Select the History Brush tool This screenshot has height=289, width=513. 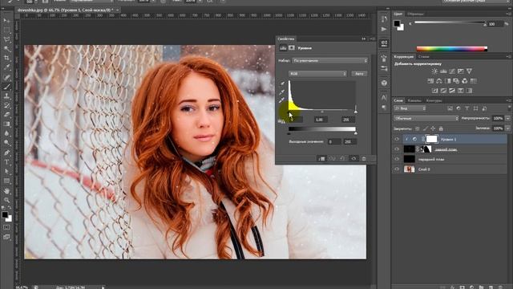click(x=6, y=105)
